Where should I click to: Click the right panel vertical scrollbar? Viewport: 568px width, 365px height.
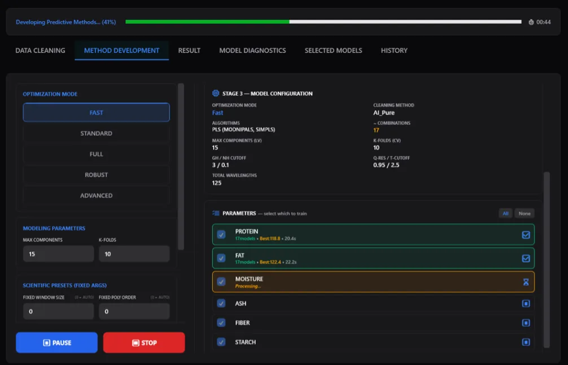547,260
